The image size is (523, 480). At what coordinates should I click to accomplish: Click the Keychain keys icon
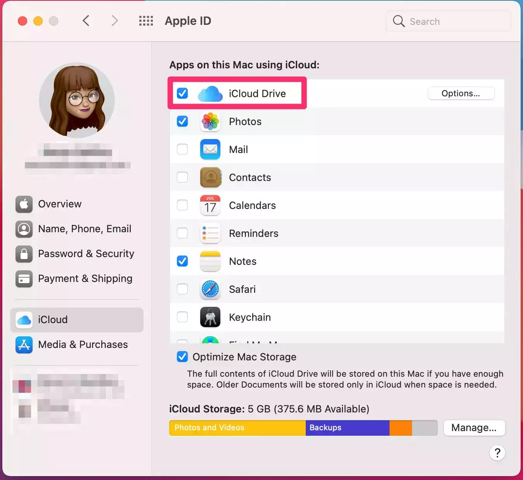[210, 317]
